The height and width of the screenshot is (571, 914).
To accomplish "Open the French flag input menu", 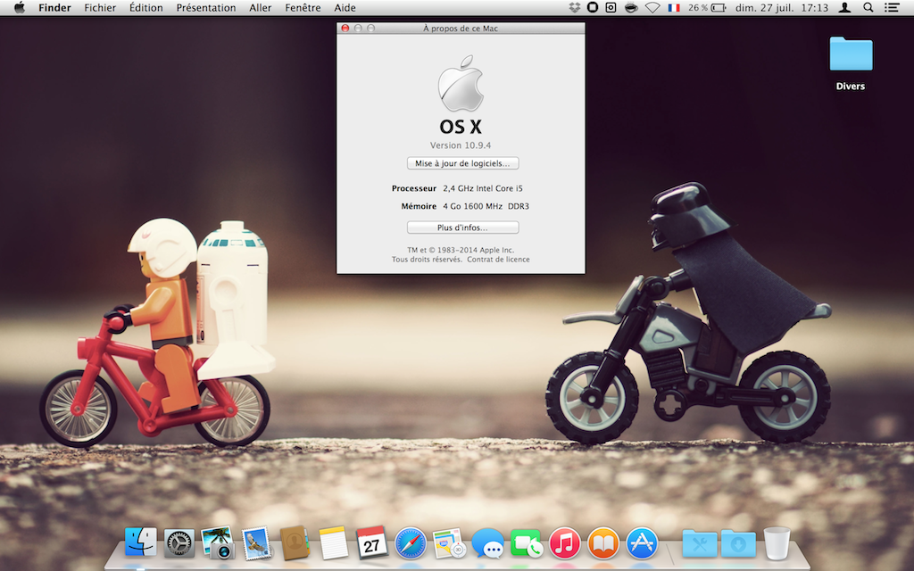I will click(x=674, y=7).
